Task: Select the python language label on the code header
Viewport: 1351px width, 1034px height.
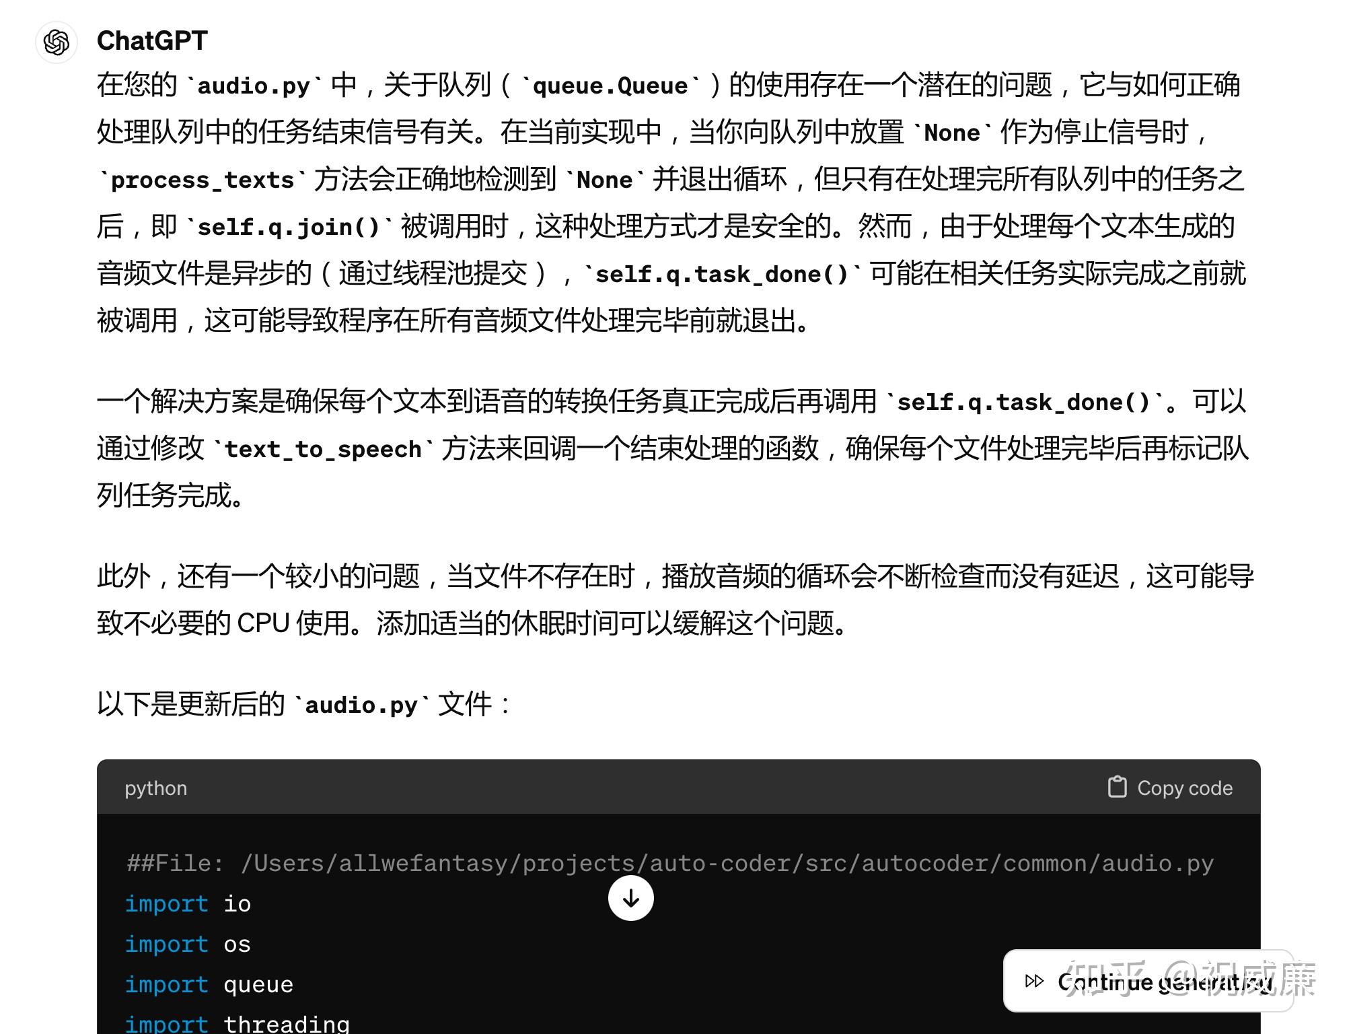Action: click(x=155, y=788)
